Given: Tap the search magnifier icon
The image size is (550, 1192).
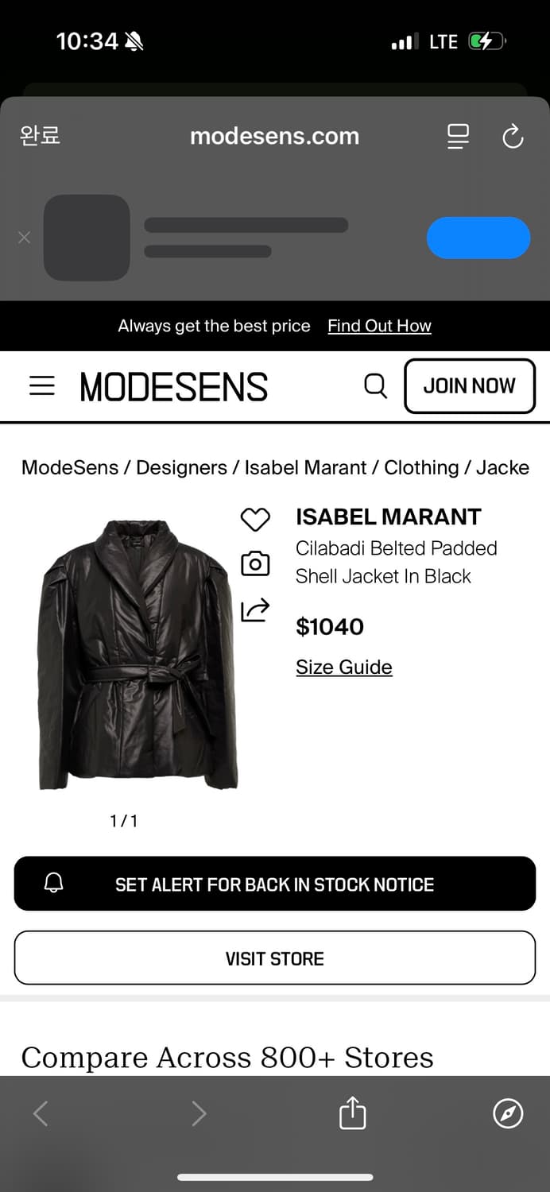Looking at the screenshot, I should click(x=375, y=386).
